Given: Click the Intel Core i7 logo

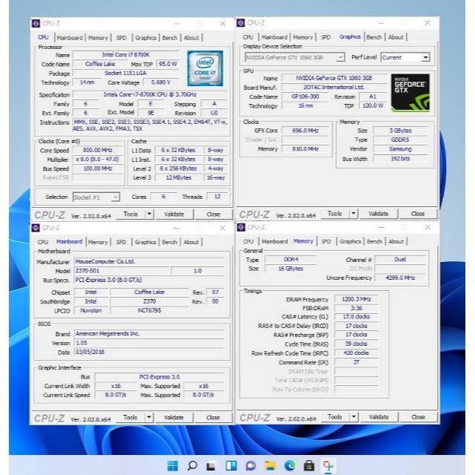Looking at the screenshot, I should 205,68.
